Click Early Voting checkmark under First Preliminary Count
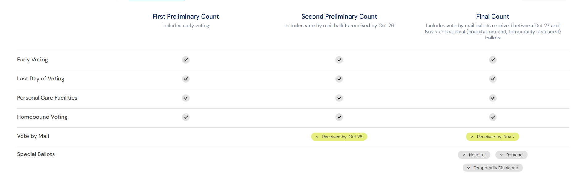Viewport: 584px width, 173px height. pyautogui.click(x=185, y=60)
